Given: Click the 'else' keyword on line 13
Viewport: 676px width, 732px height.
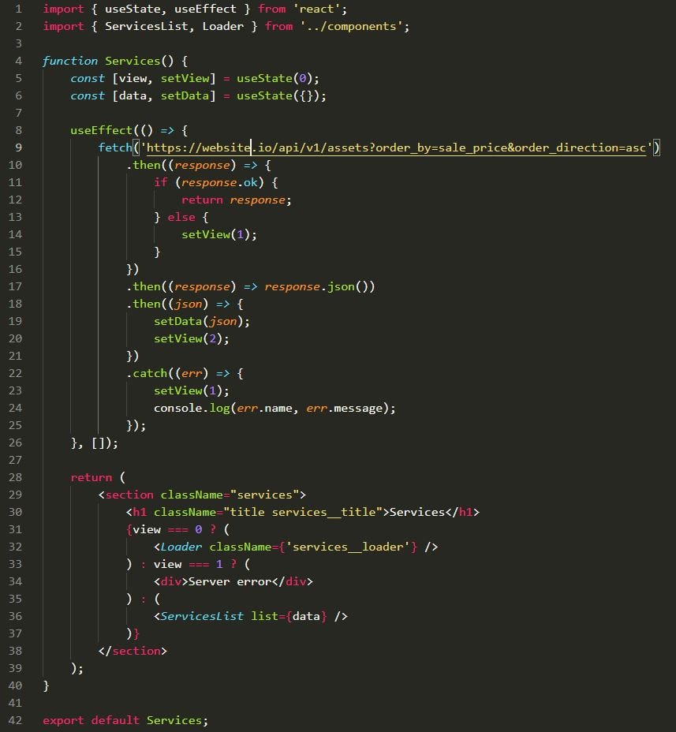Looking at the screenshot, I should (x=181, y=217).
